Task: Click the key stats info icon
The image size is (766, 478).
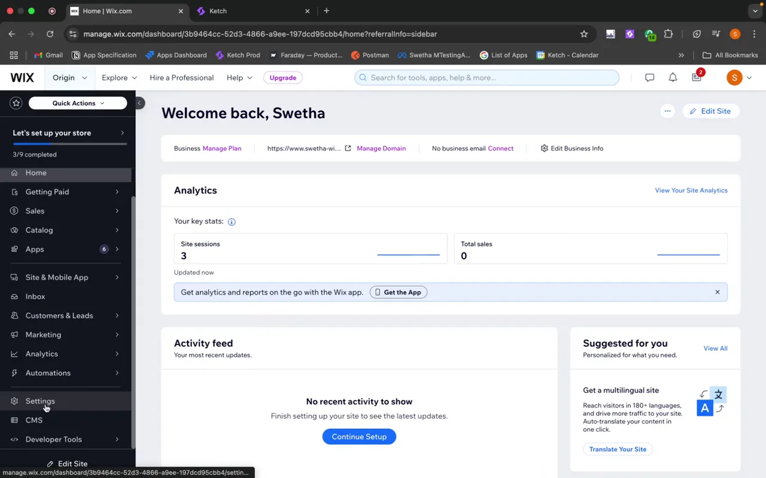Action: point(232,222)
